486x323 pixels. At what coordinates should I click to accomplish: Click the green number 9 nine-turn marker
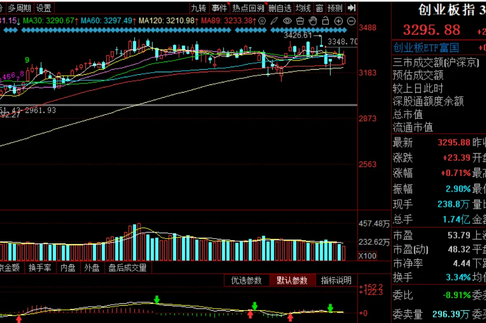[x=27, y=60]
